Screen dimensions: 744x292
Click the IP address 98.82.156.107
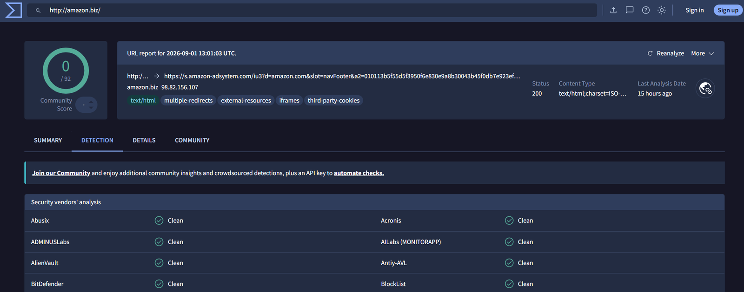[179, 87]
